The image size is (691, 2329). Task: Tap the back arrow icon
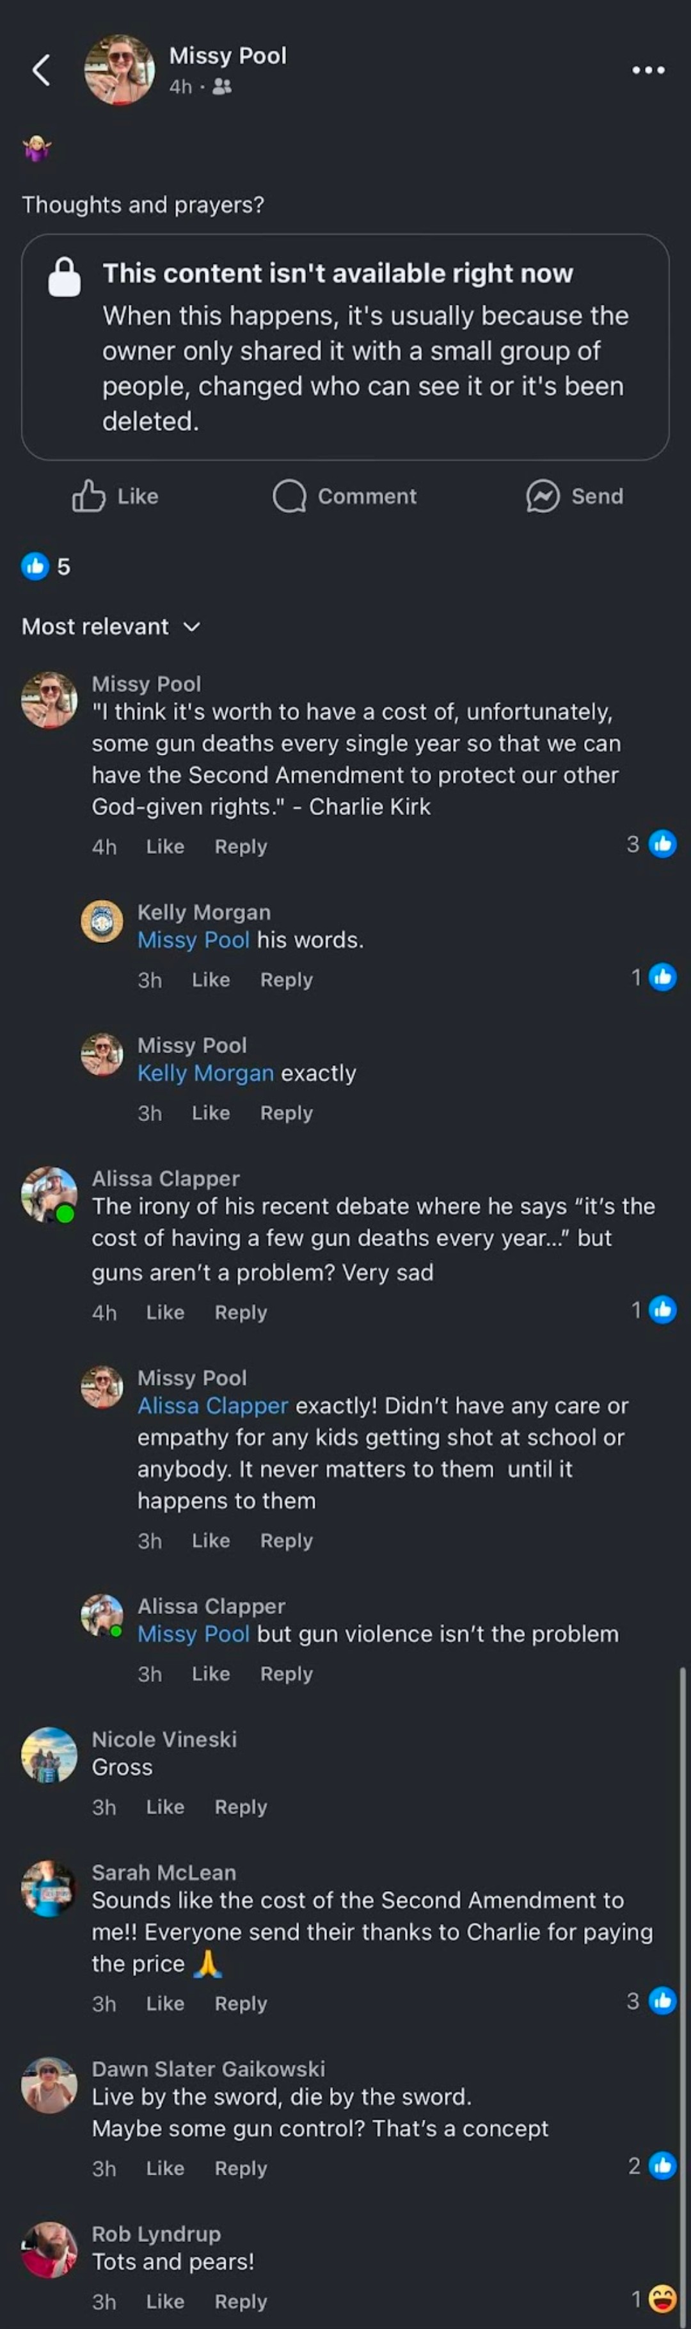(41, 70)
